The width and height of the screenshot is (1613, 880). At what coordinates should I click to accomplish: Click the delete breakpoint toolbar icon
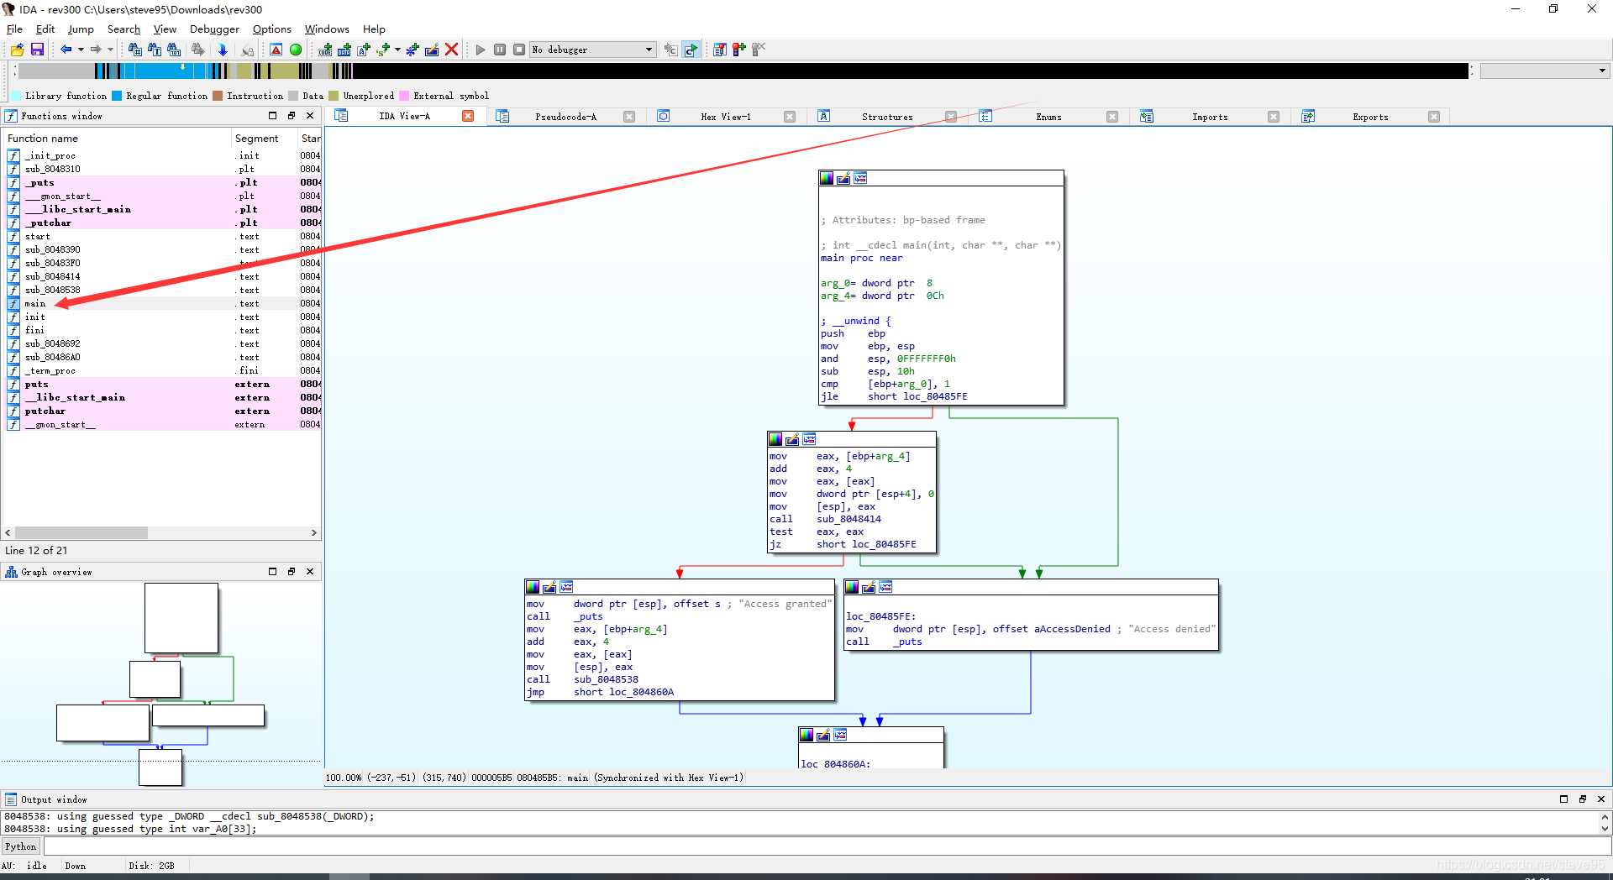[x=759, y=50]
